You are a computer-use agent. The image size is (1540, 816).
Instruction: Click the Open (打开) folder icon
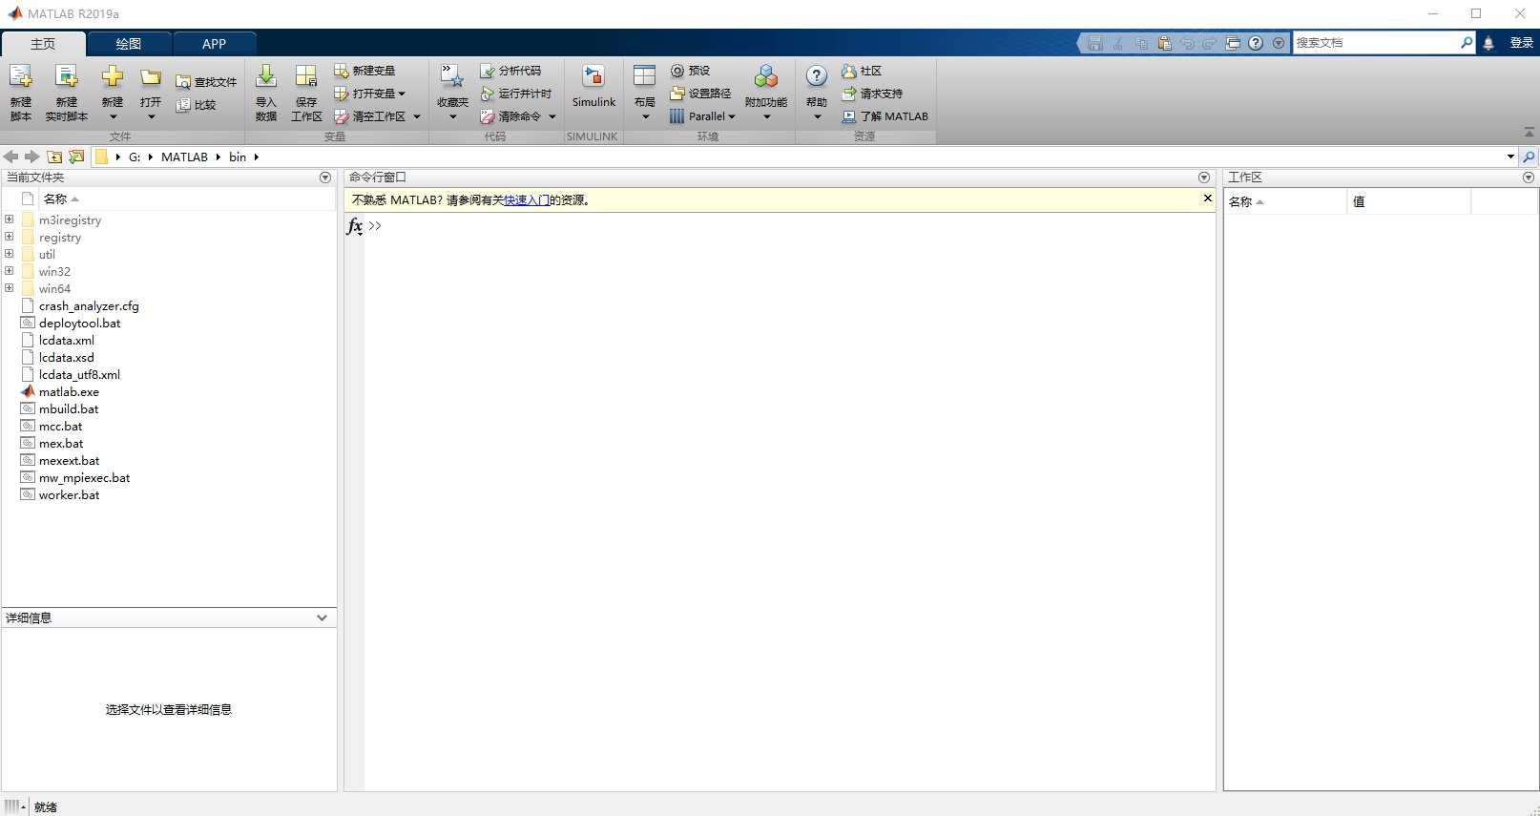151,77
